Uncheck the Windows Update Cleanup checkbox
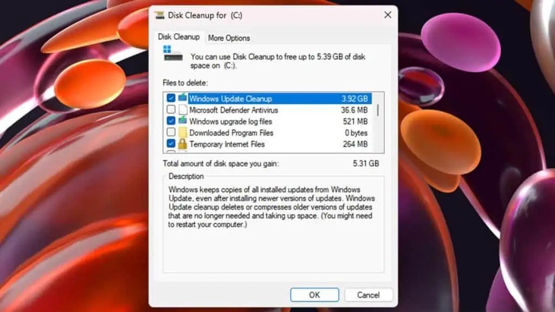This screenshot has height=312, width=555. (171, 98)
